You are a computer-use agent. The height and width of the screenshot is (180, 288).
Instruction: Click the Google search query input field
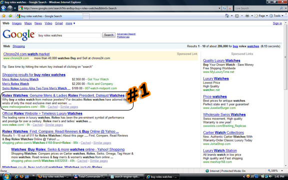point(69,35)
